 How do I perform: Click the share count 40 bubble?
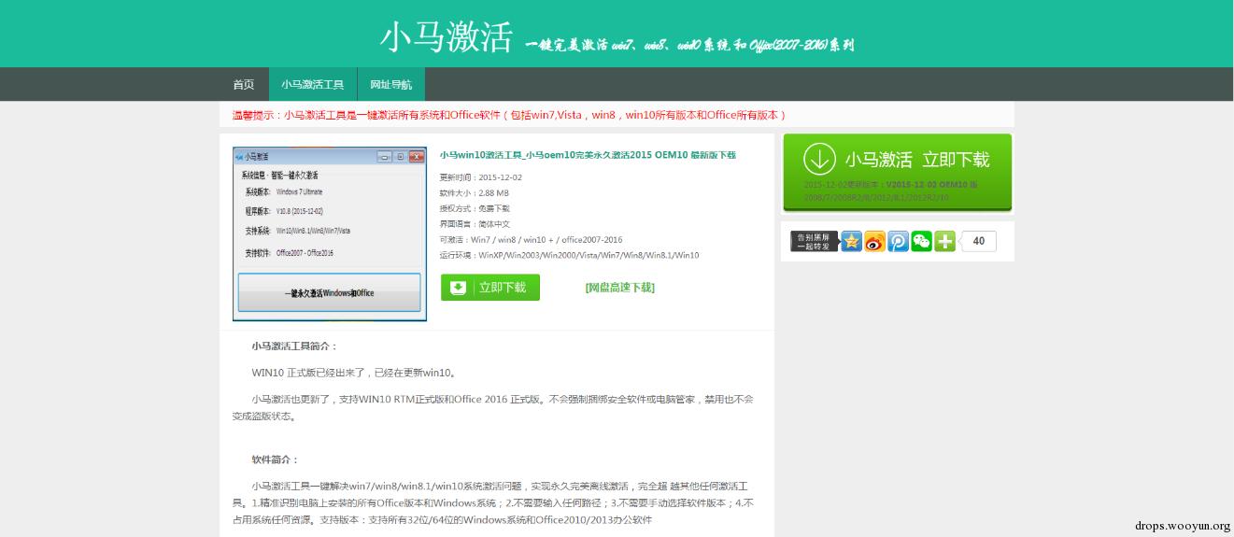978,241
